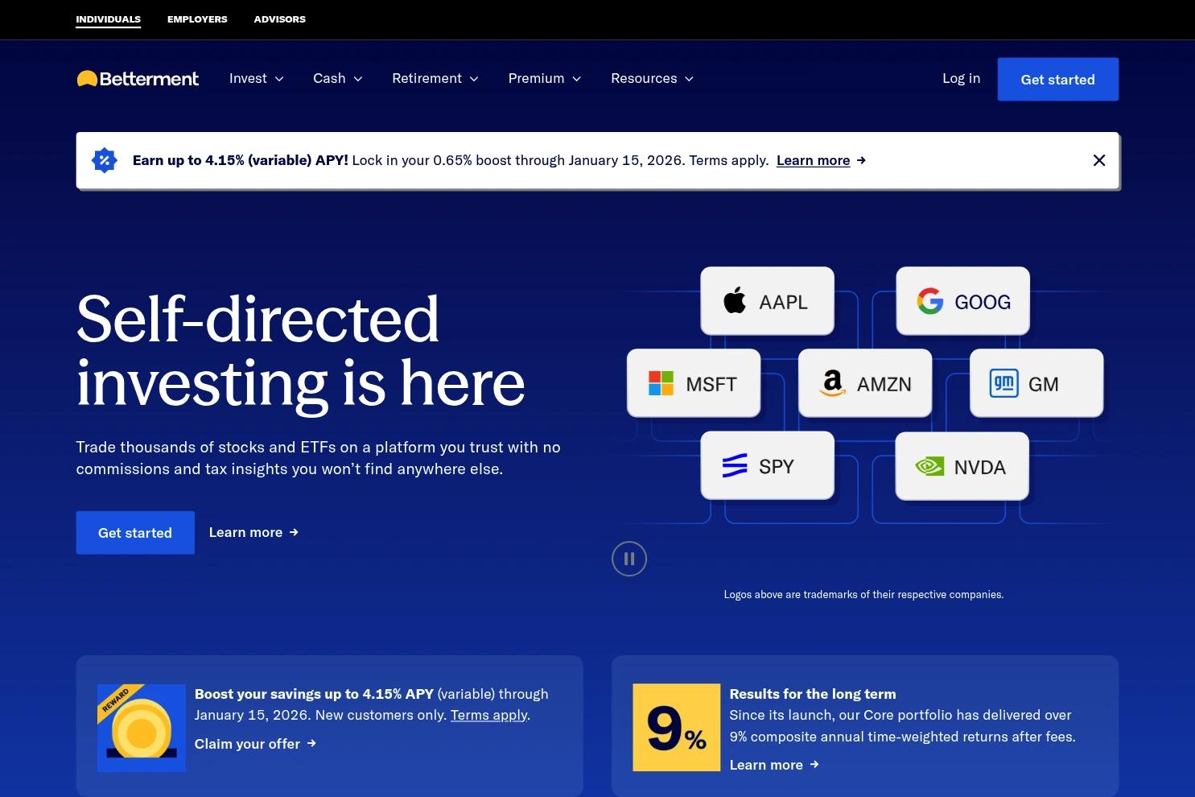Image resolution: width=1195 pixels, height=797 pixels.
Task: Pause the stock ticker animation
Action: [629, 559]
